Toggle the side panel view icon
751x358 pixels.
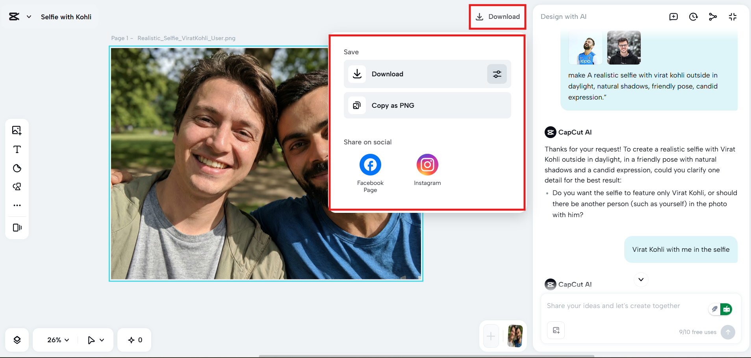(x=17, y=228)
